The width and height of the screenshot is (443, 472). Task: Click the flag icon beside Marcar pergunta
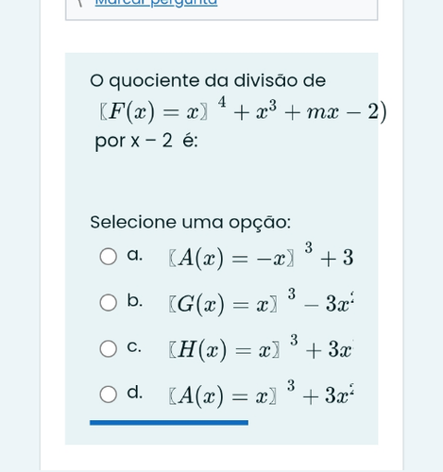(80, 3)
